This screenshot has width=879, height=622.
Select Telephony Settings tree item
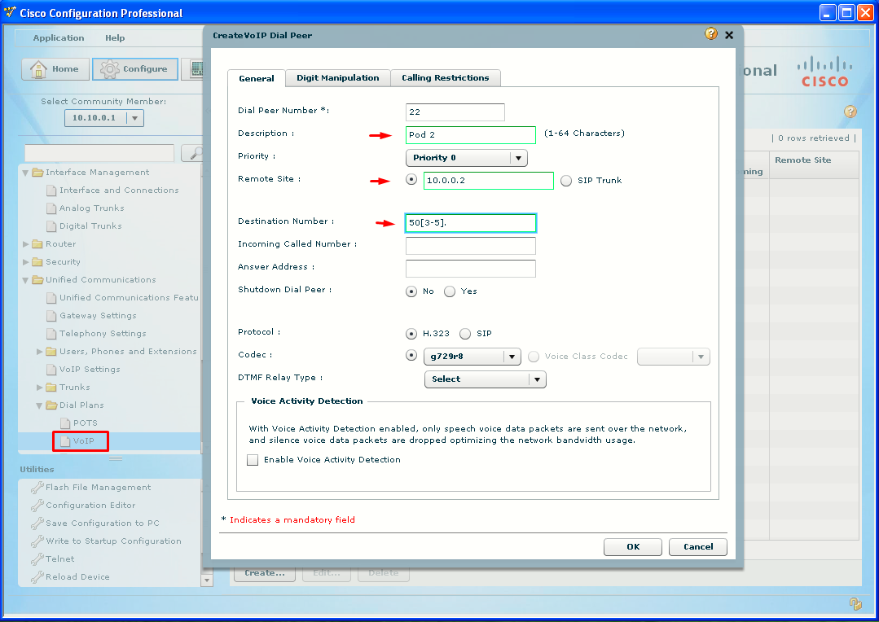pyautogui.click(x=103, y=334)
